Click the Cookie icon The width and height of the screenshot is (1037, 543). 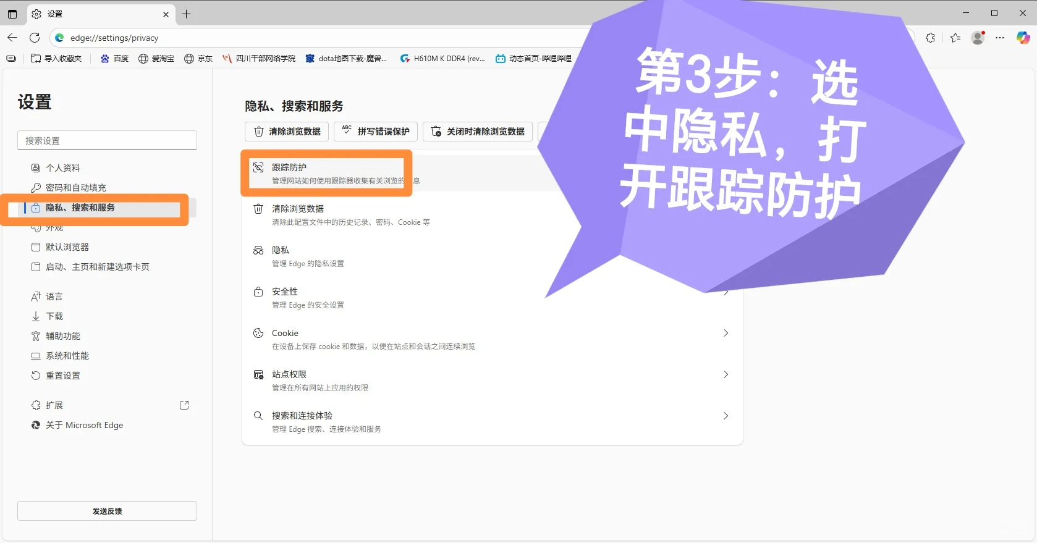click(x=258, y=333)
